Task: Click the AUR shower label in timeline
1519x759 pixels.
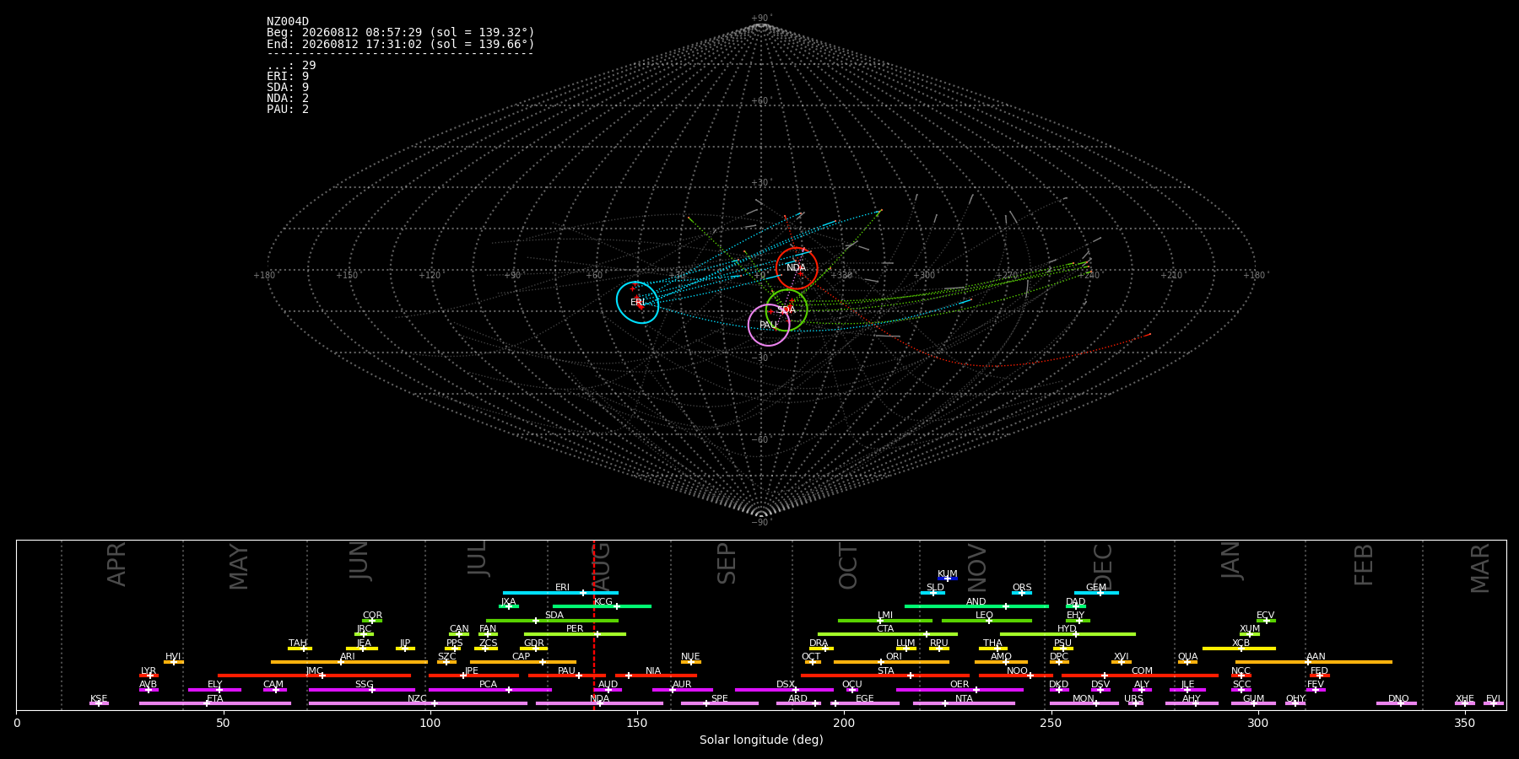Action: point(682,685)
